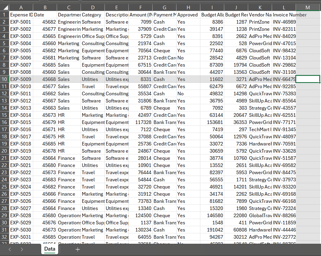Click 'Travel' category in EXP-5010 row
Image resolution: width=321 pixels, height=256 pixels.
tap(93, 86)
